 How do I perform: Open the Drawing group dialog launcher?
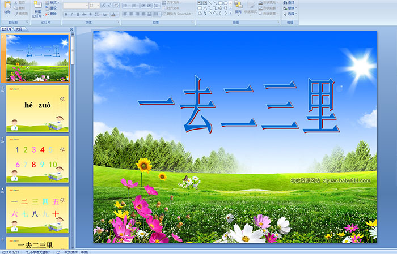click(x=278, y=22)
